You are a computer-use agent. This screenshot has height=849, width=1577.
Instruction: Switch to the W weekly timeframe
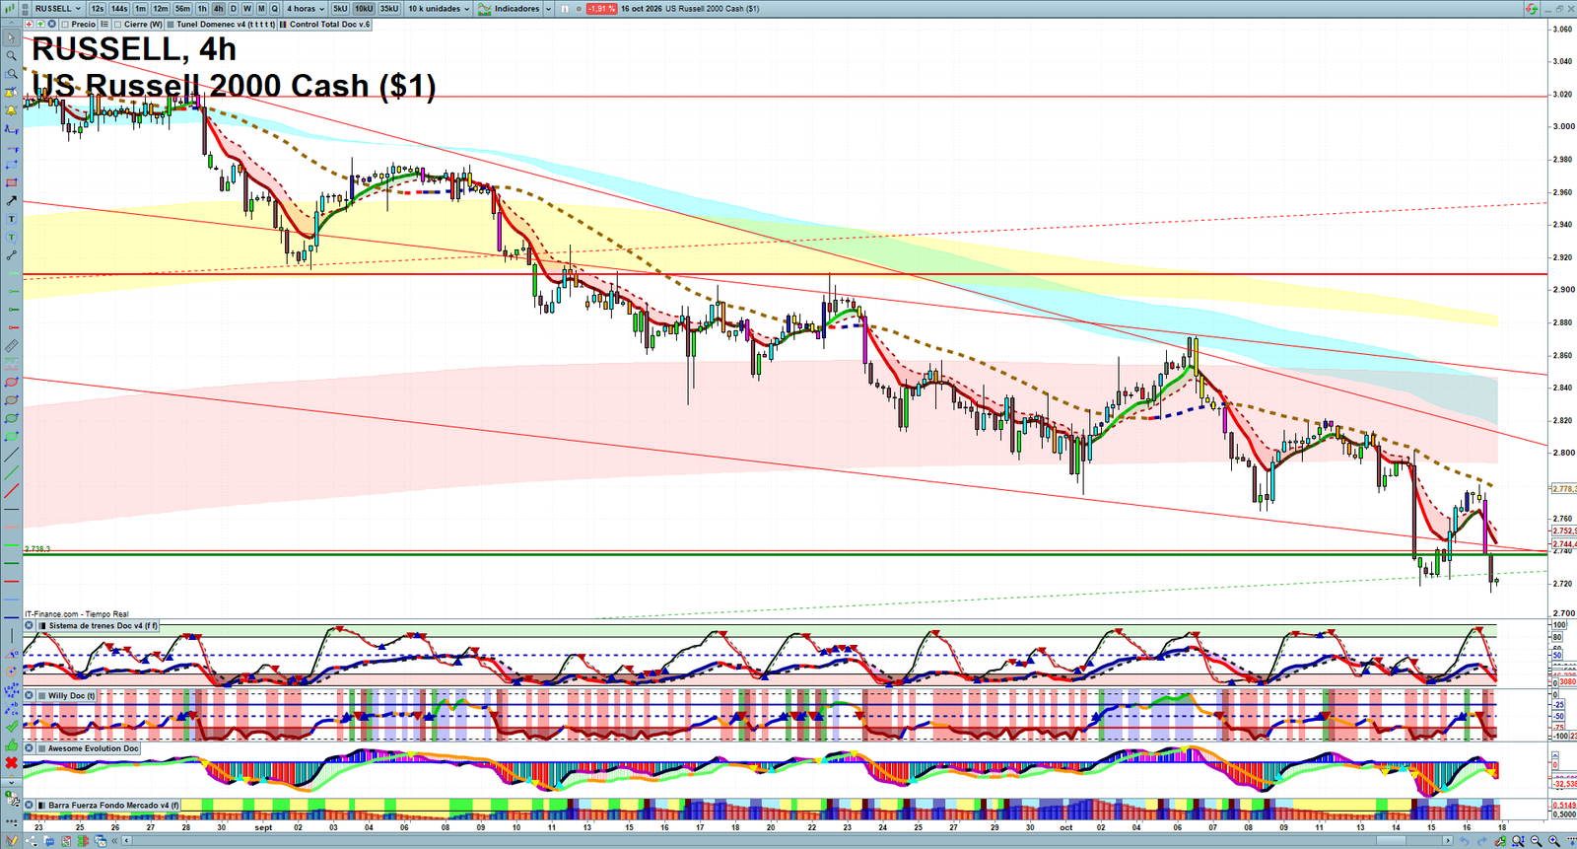click(x=247, y=9)
